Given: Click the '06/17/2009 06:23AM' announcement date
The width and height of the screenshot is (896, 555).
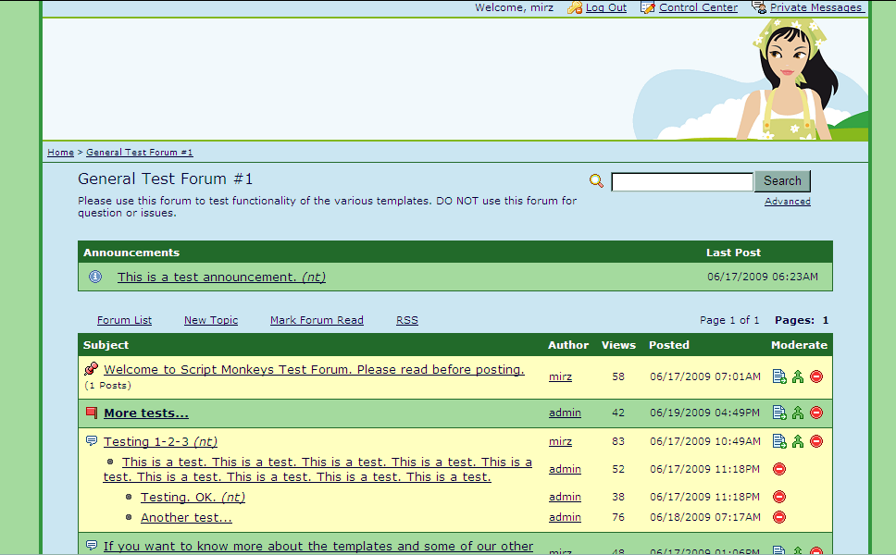Looking at the screenshot, I should tap(763, 277).
